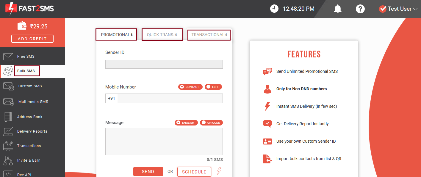Select the LIST radio option
The width and height of the screenshot is (421, 177).
pos(213,87)
